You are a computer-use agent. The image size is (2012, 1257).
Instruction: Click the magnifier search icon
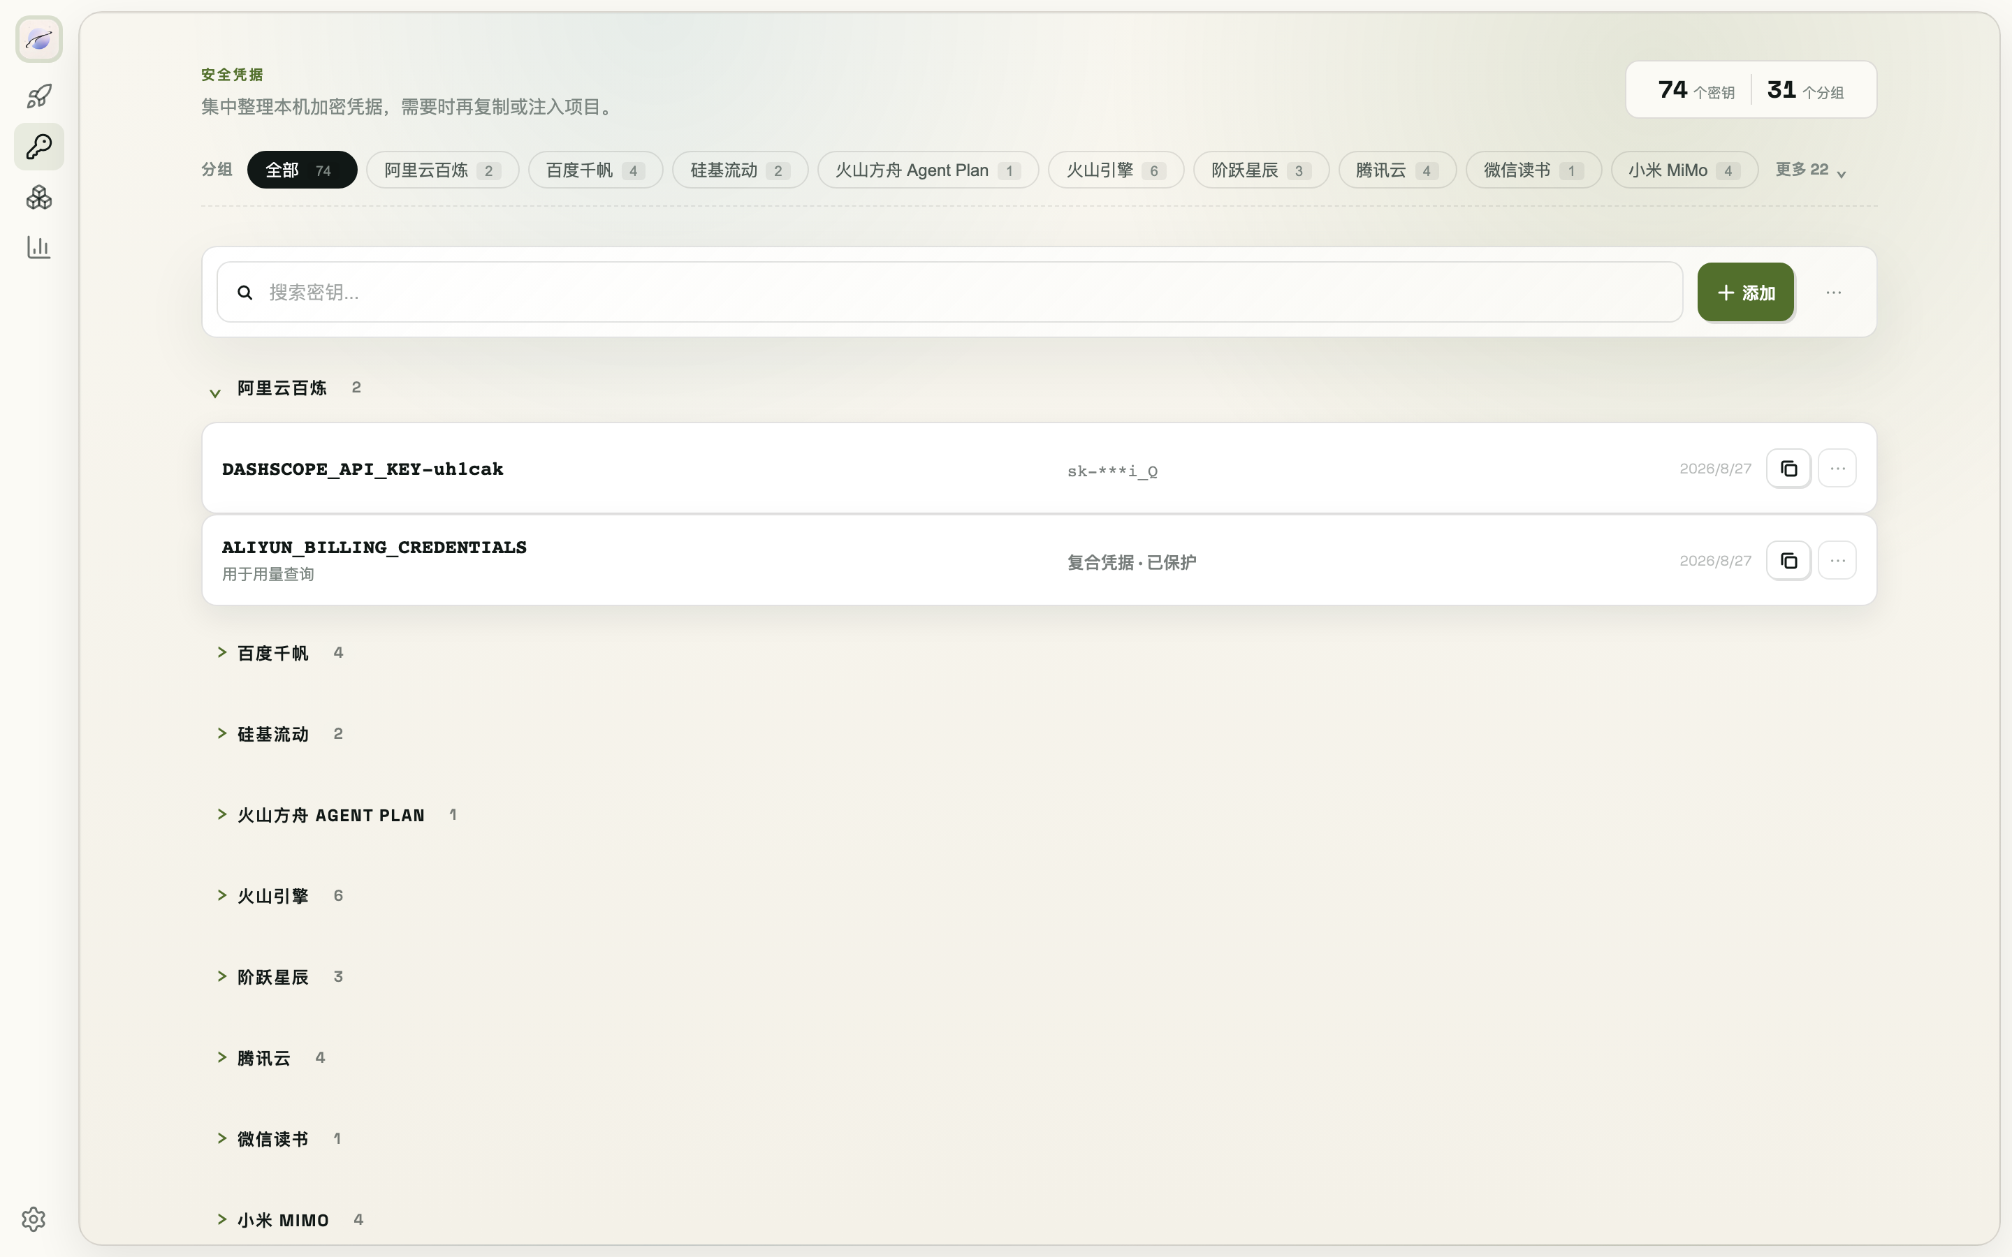[x=245, y=293]
